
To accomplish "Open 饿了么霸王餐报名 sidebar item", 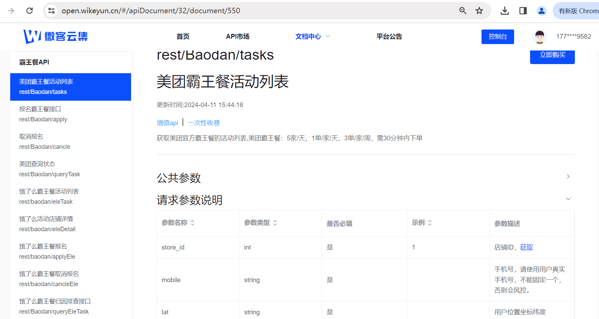I will pos(71,252).
